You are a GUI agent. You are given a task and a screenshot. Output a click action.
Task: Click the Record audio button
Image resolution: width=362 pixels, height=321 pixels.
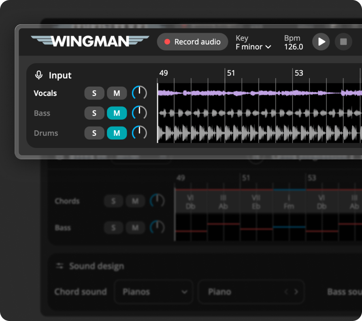pos(192,42)
